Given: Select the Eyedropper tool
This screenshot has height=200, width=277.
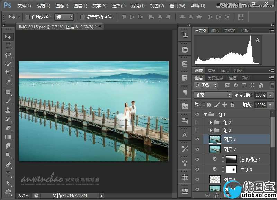Looking at the screenshot, I should tap(8, 82).
